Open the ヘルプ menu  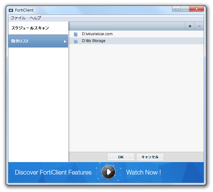point(35,18)
